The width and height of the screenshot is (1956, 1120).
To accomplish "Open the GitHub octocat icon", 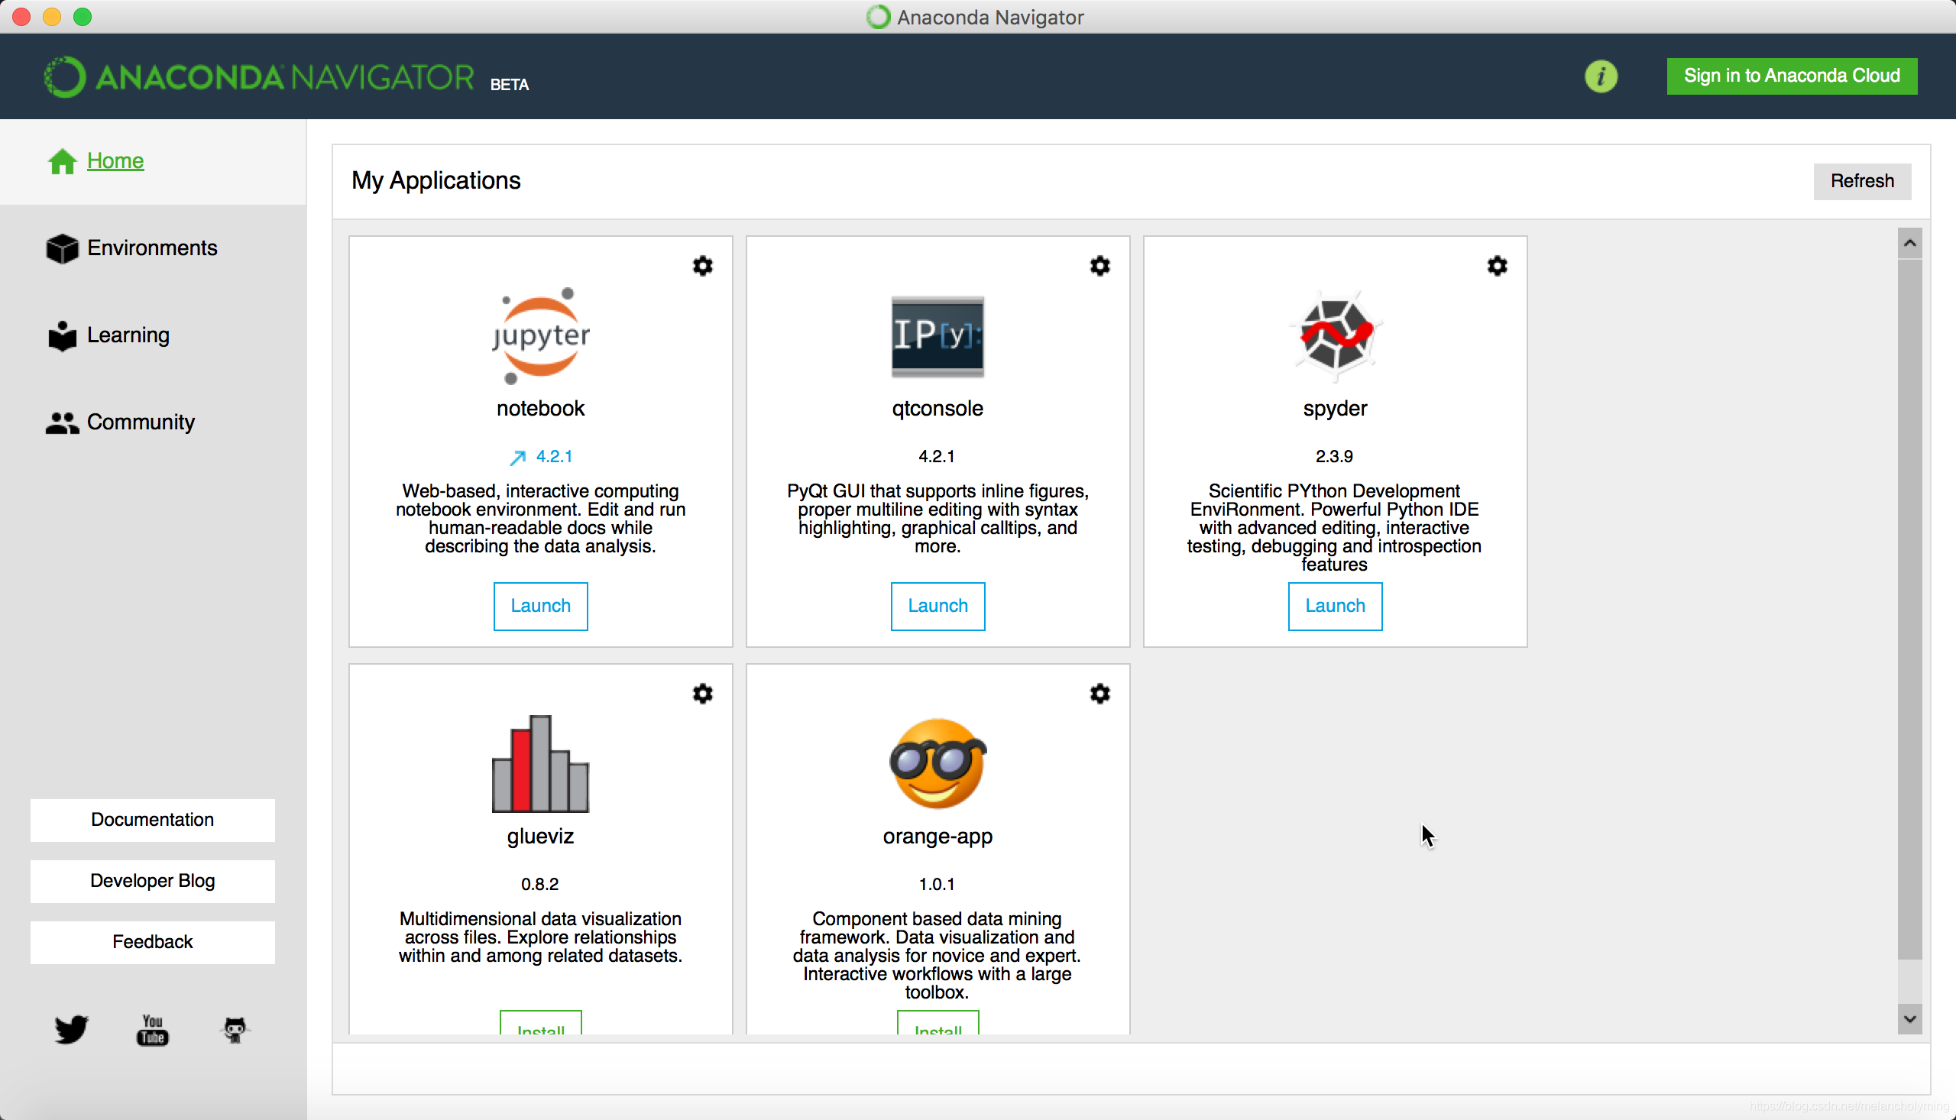I will [x=235, y=1029].
